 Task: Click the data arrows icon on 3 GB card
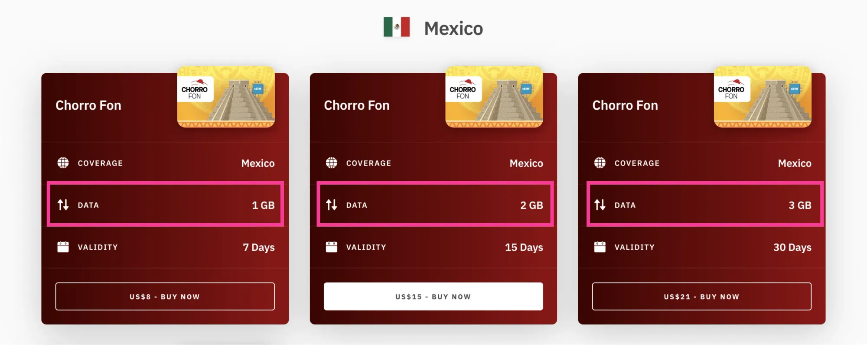600,205
